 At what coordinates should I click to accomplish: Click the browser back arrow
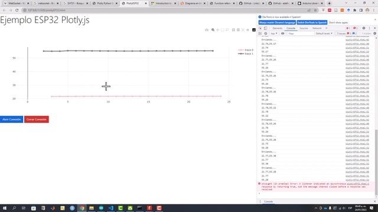(x=4, y=10)
